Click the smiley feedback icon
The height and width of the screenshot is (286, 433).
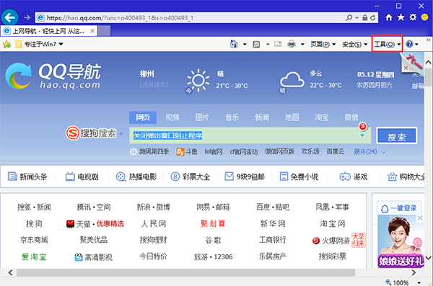pyautogui.click(x=425, y=17)
